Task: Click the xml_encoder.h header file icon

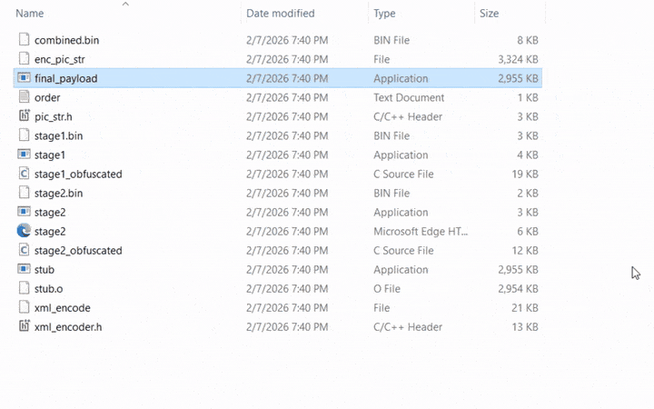Action: (24, 326)
